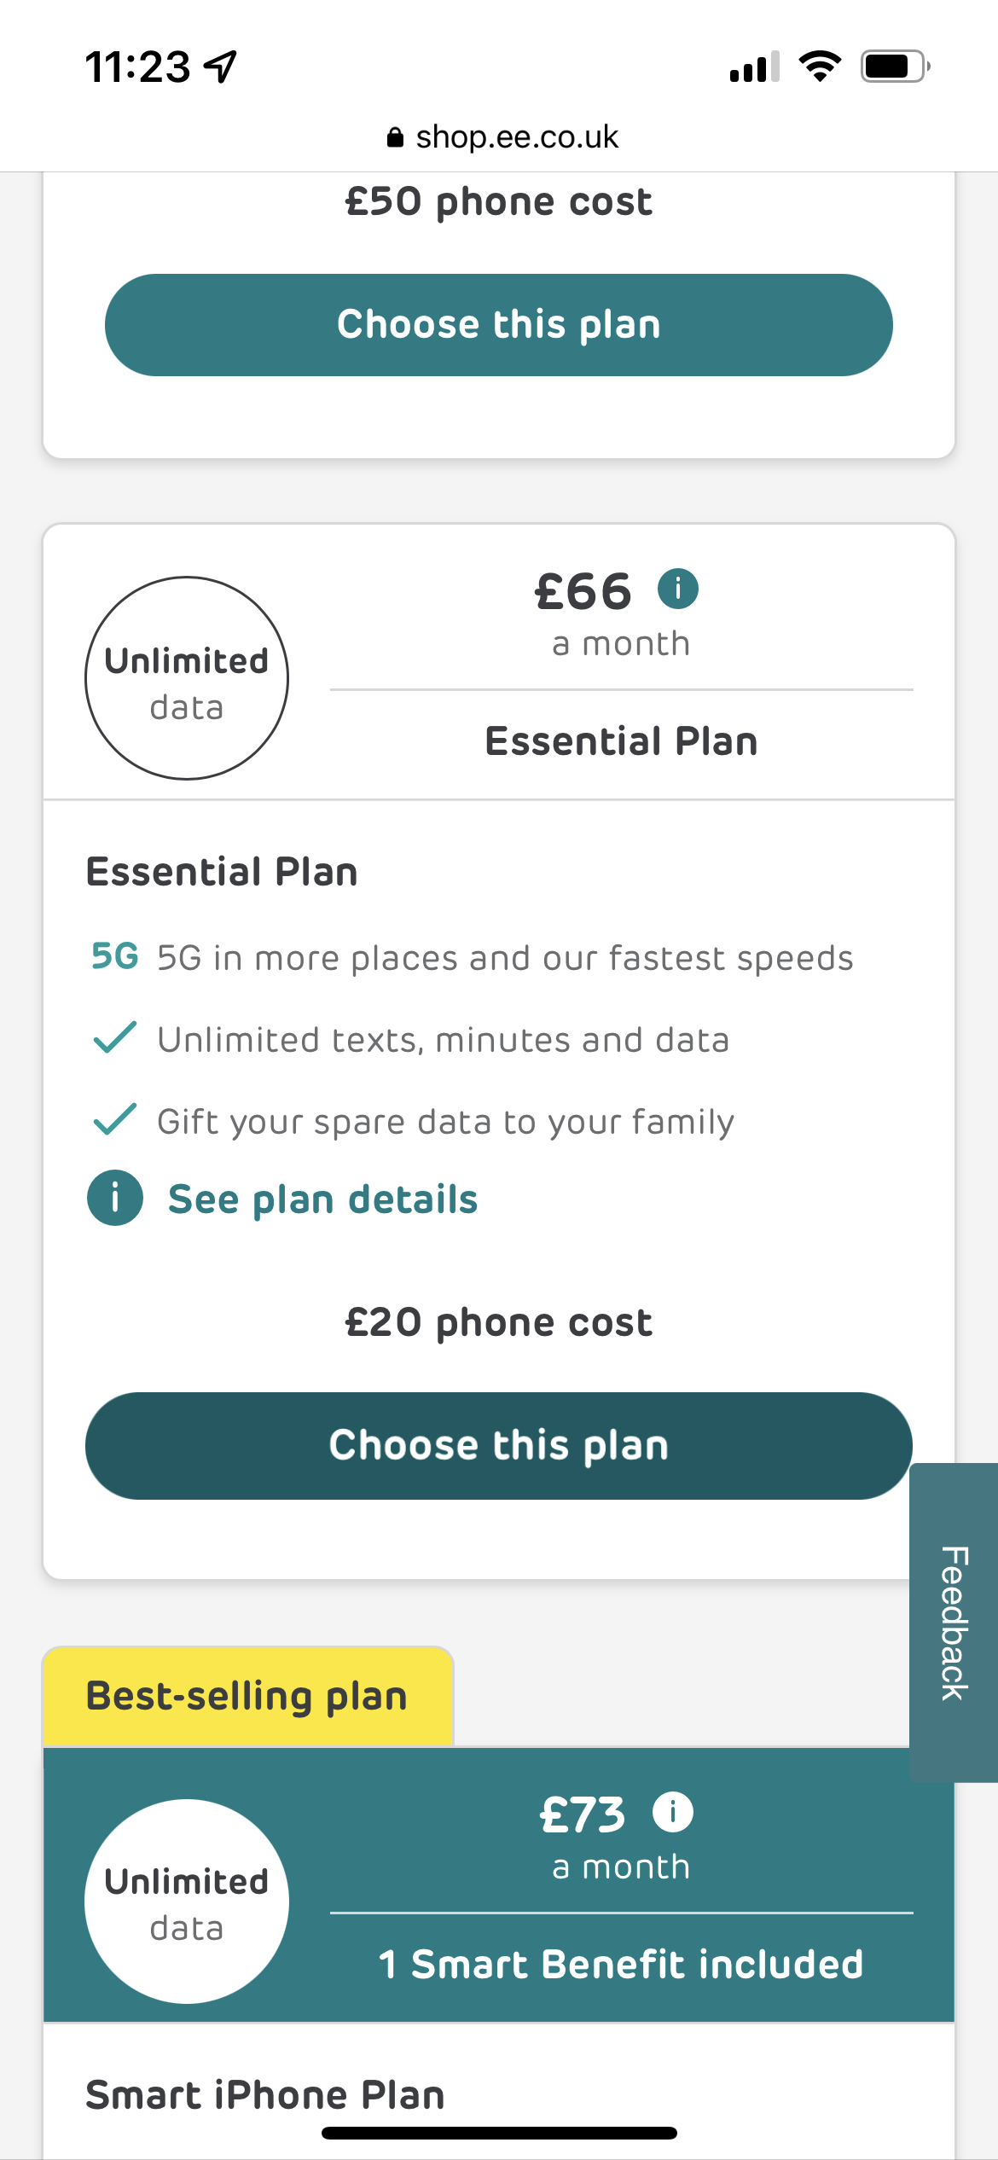This screenshot has width=998, height=2160.
Task: Tap the Best-selling plan yellow label
Action: tap(247, 1696)
